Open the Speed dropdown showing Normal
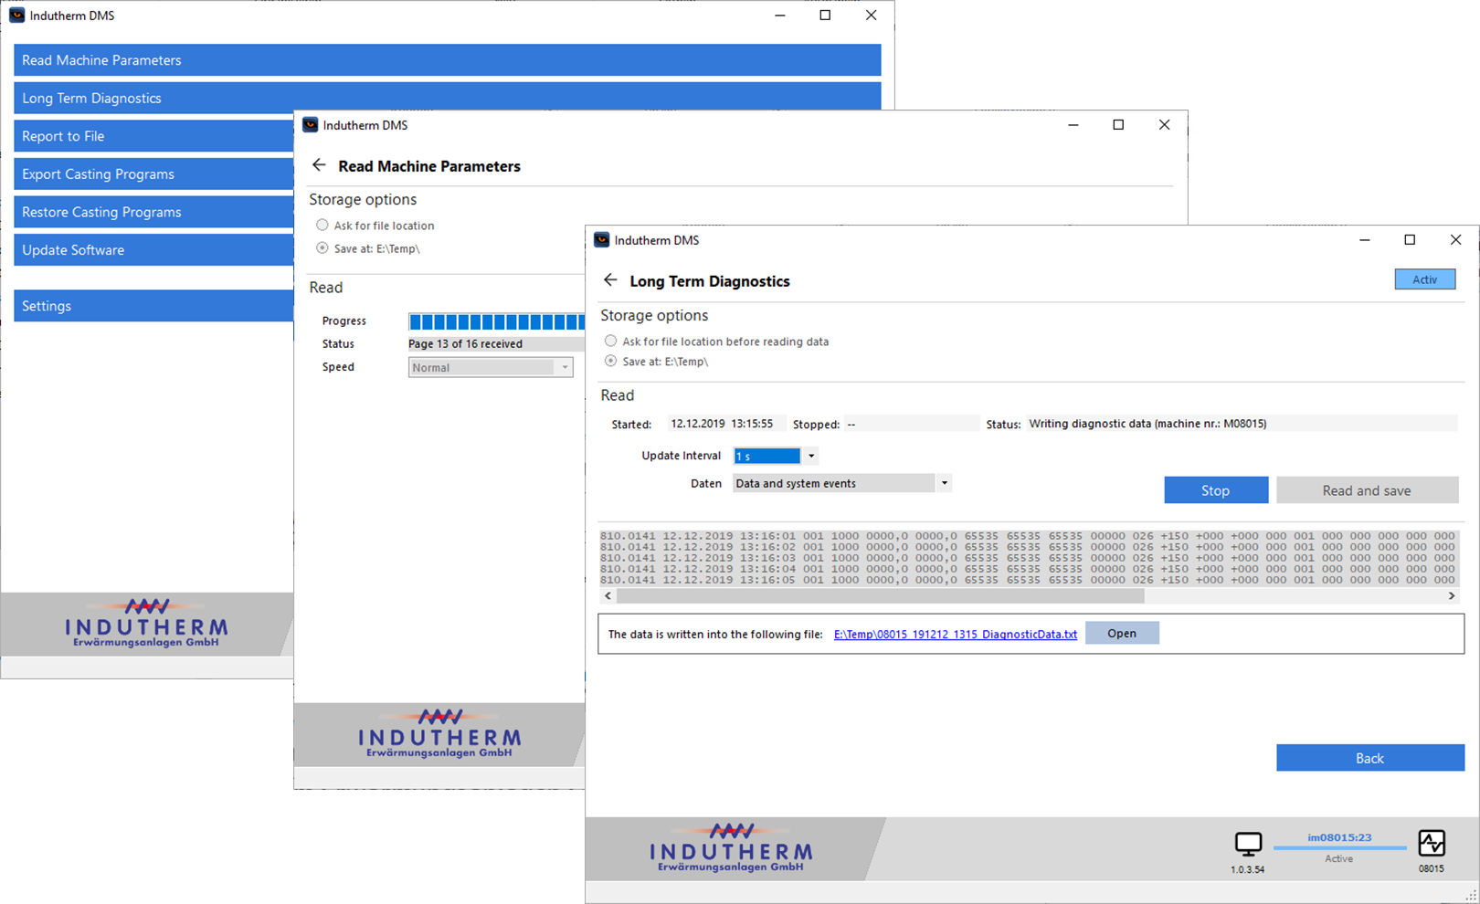Image resolution: width=1480 pixels, height=904 pixels. (x=565, y=367)
